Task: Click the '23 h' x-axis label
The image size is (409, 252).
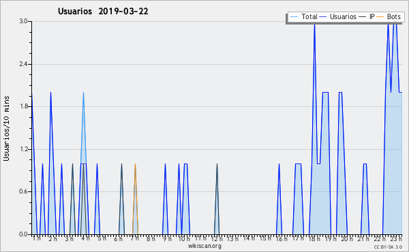Action: point(396,238)
